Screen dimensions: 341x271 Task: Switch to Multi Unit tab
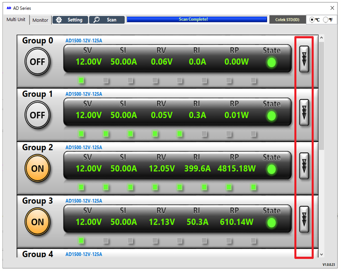point(16,19)
